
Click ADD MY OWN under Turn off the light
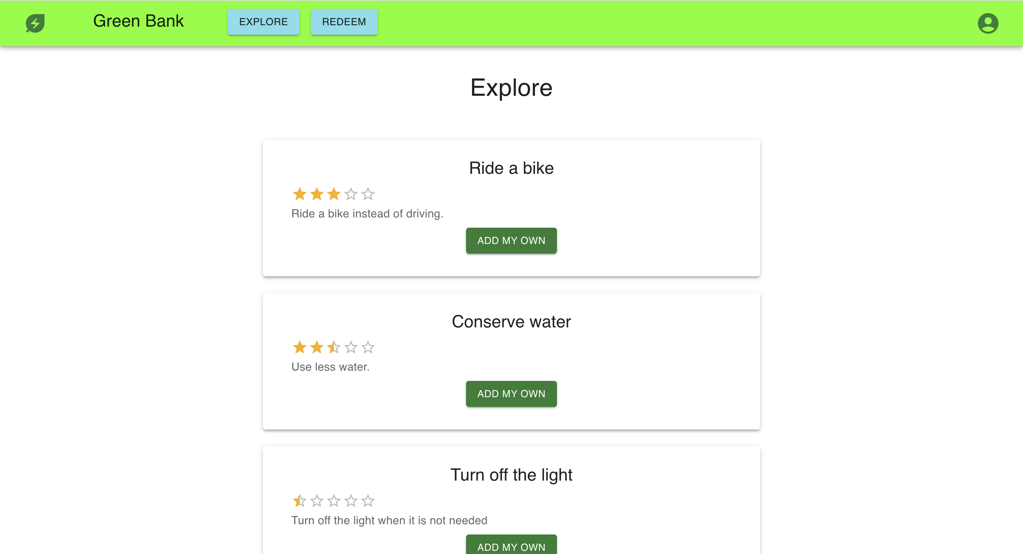tap(511, 547)
